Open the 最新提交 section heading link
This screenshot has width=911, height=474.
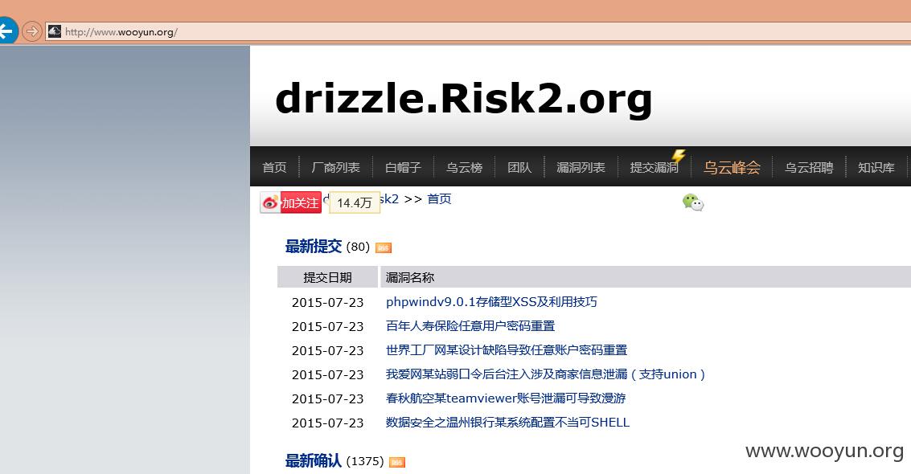coord(313,247)
